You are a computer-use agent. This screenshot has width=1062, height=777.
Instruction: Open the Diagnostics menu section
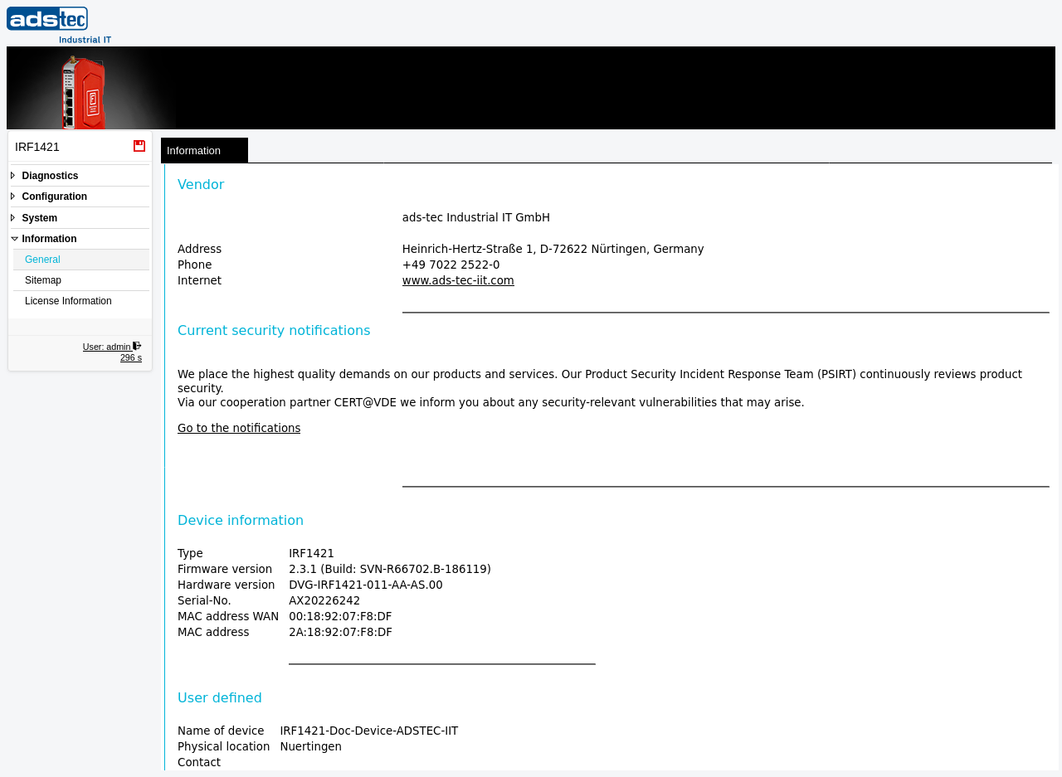50,176
